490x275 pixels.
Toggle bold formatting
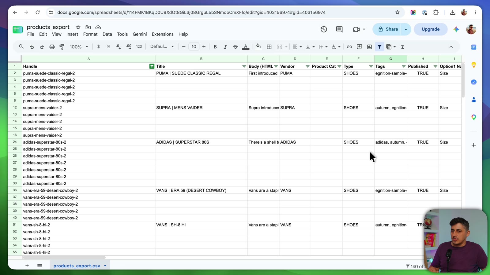tap(215, 47)
